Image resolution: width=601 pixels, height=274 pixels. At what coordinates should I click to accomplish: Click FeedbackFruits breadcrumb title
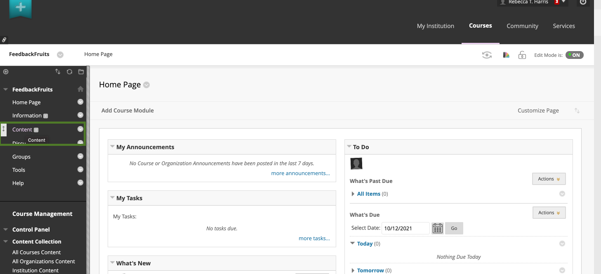29,54
